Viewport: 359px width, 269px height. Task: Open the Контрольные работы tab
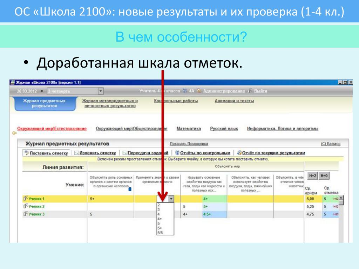[176, 101]
